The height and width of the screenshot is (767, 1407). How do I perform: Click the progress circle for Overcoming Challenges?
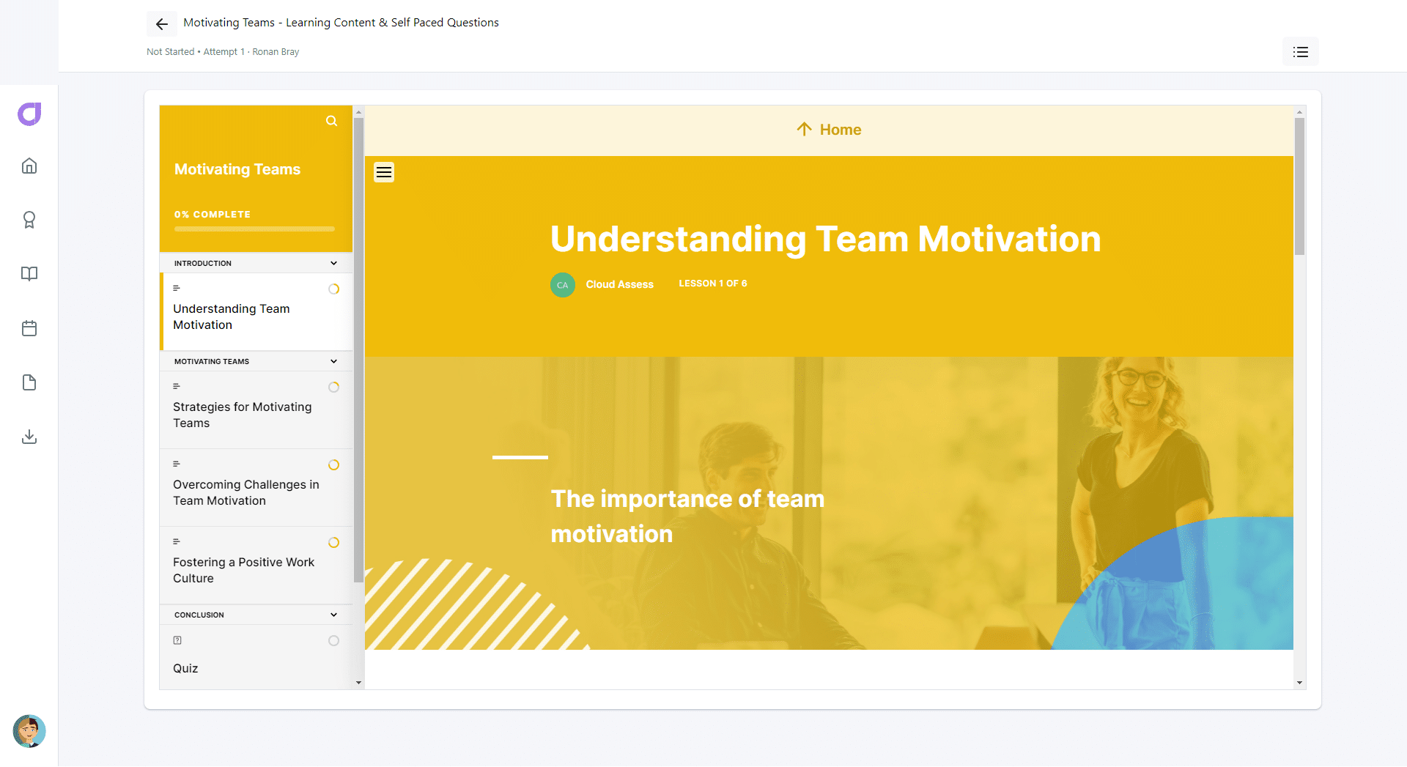[x=334, y=465]
